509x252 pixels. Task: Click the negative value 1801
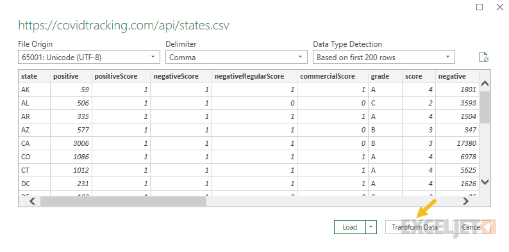[457, 90]
